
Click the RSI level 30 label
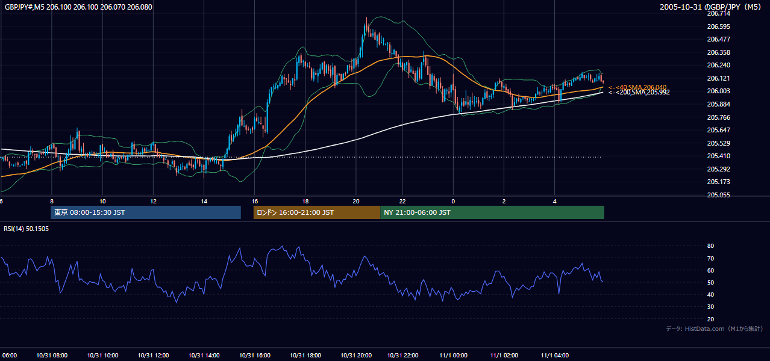pyautogui.click(x=710, y=307)
